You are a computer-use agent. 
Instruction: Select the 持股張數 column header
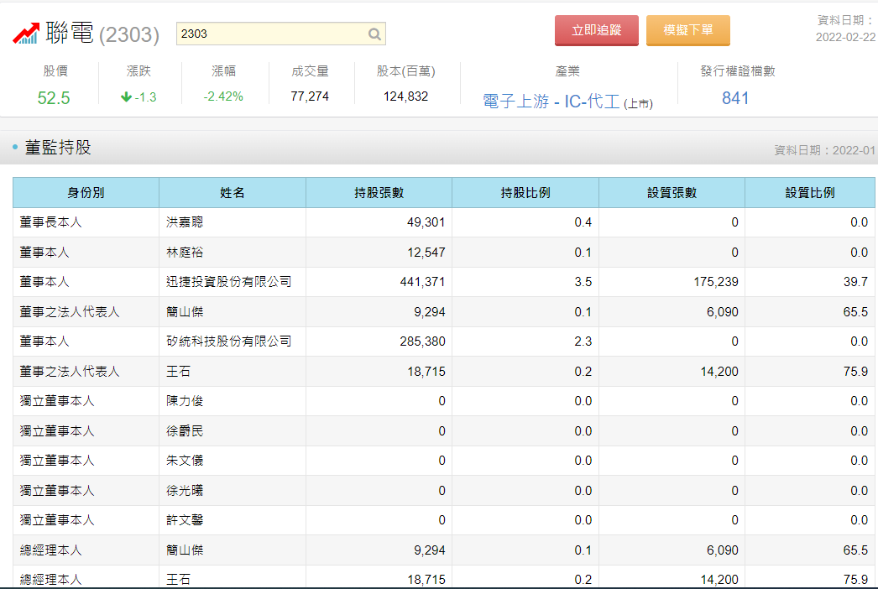tap(379, 193)
